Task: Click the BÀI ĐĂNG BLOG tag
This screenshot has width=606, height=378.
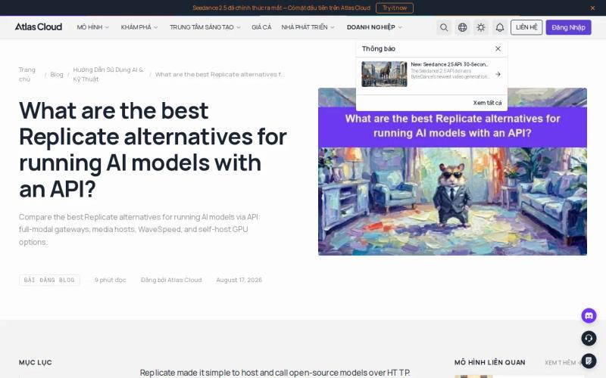Action: [49, 280]
